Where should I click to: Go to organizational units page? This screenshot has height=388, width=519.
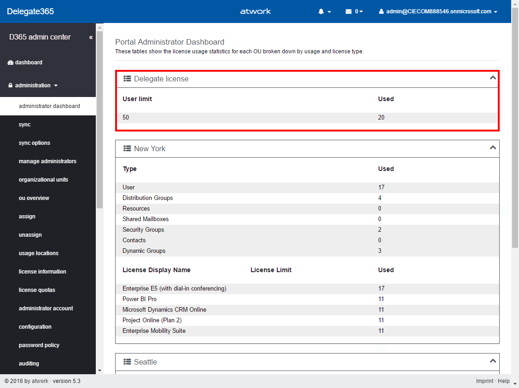click(43, 180)
